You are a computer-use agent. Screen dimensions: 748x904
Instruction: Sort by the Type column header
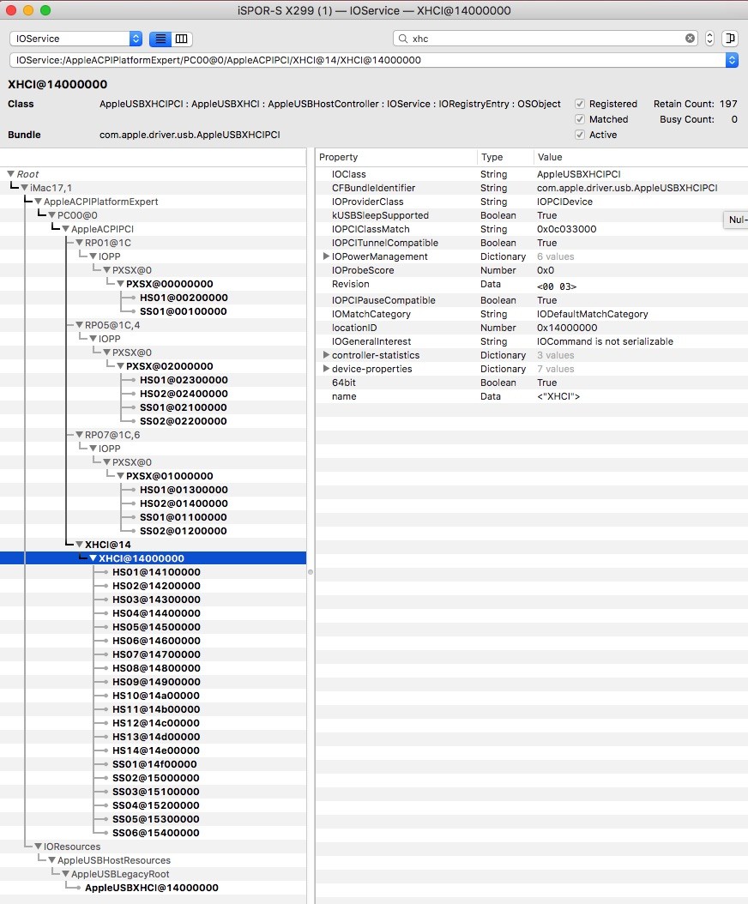tap(504, 157)
